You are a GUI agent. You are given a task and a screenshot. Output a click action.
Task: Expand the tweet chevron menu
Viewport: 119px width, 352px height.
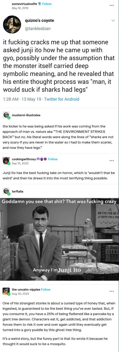[x=113, y=21]
